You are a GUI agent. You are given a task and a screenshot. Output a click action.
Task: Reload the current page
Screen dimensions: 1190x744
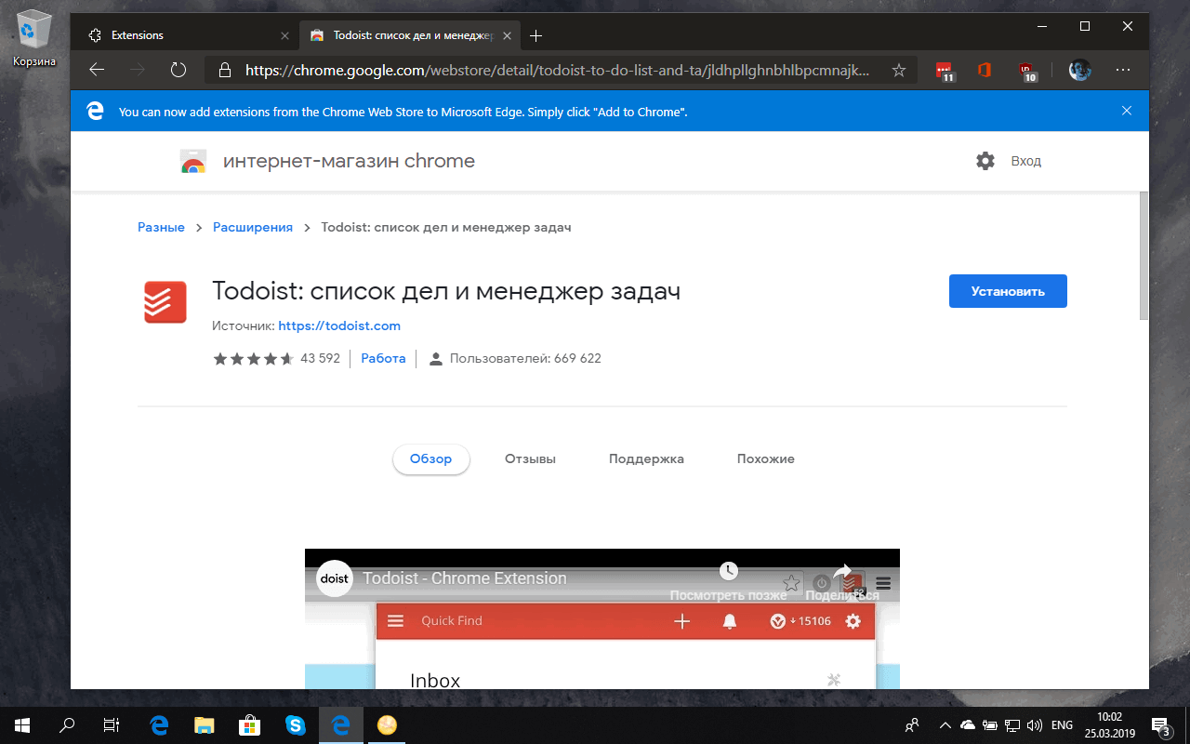tap(178, 70)
